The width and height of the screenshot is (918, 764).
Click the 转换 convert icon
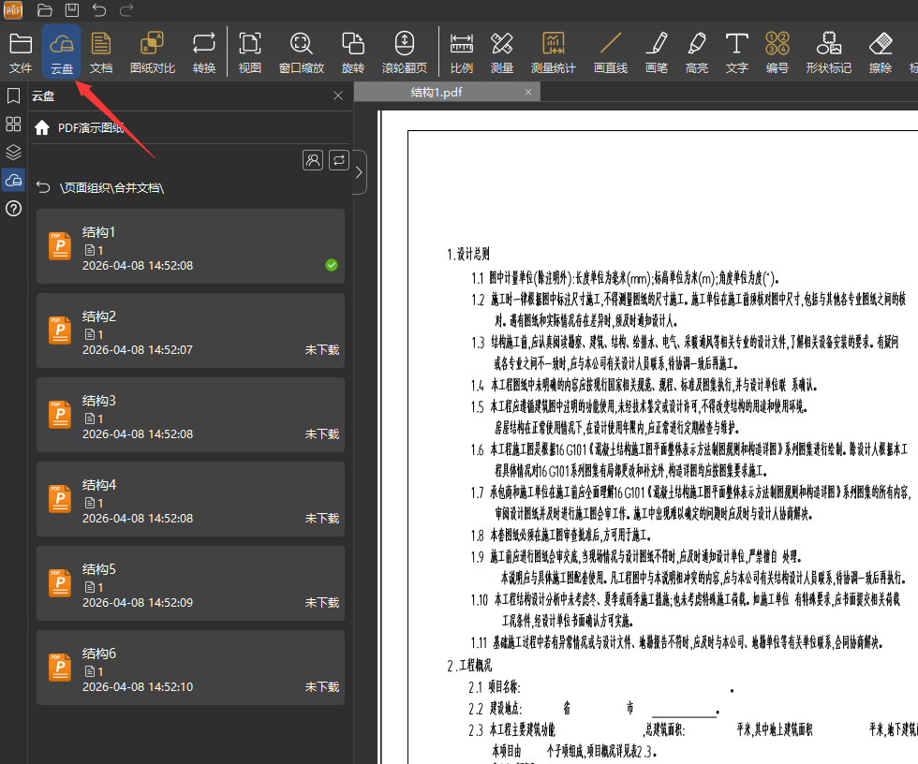pyautogui.click(x=203, y=51)
